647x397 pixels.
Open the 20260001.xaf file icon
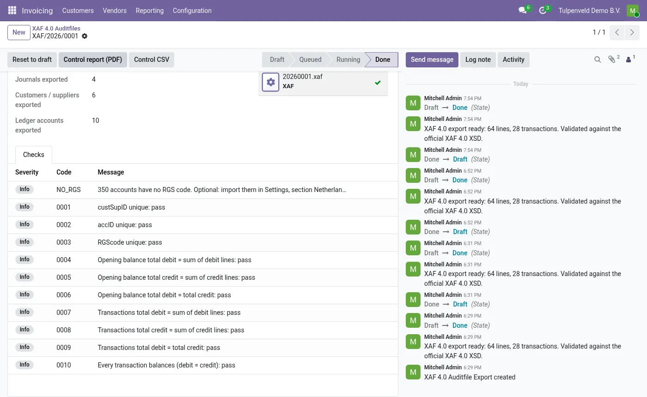point(271,82)
